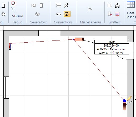Select the window in the left wall

tap(6, 88)
